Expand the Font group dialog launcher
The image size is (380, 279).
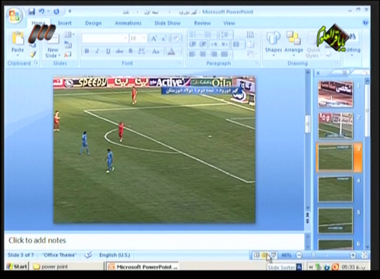(x=179, y=63)
